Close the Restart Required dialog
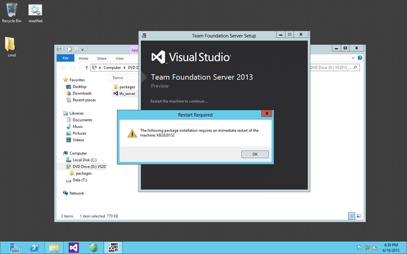The width and height of the screenshot is (407, 254). point(267,113)
